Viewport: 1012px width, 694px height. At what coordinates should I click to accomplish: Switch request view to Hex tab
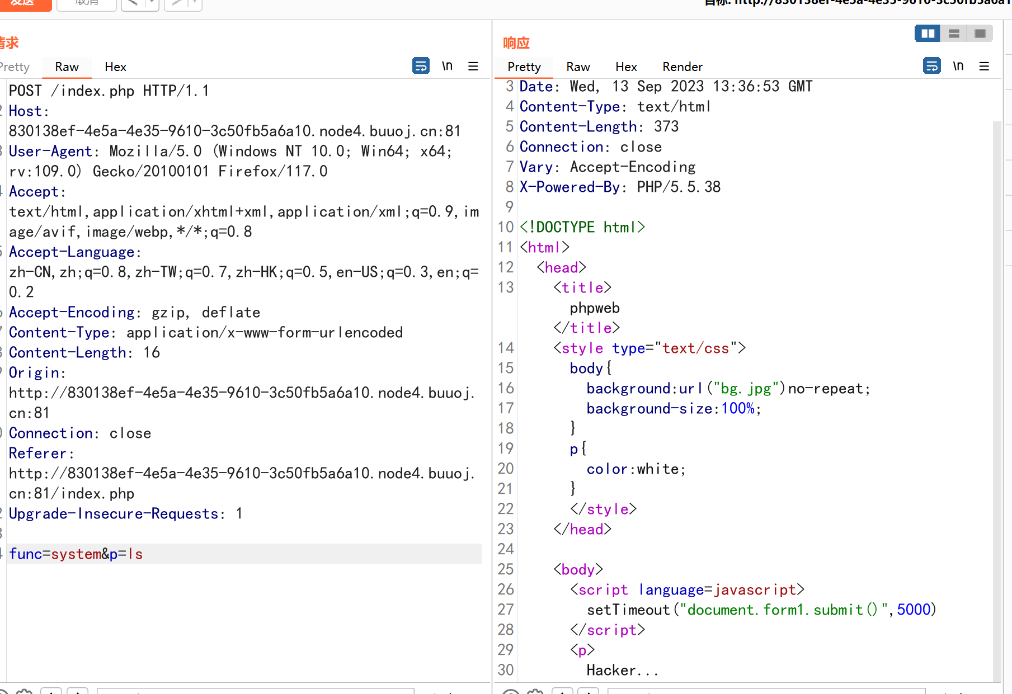pos(115,67)
